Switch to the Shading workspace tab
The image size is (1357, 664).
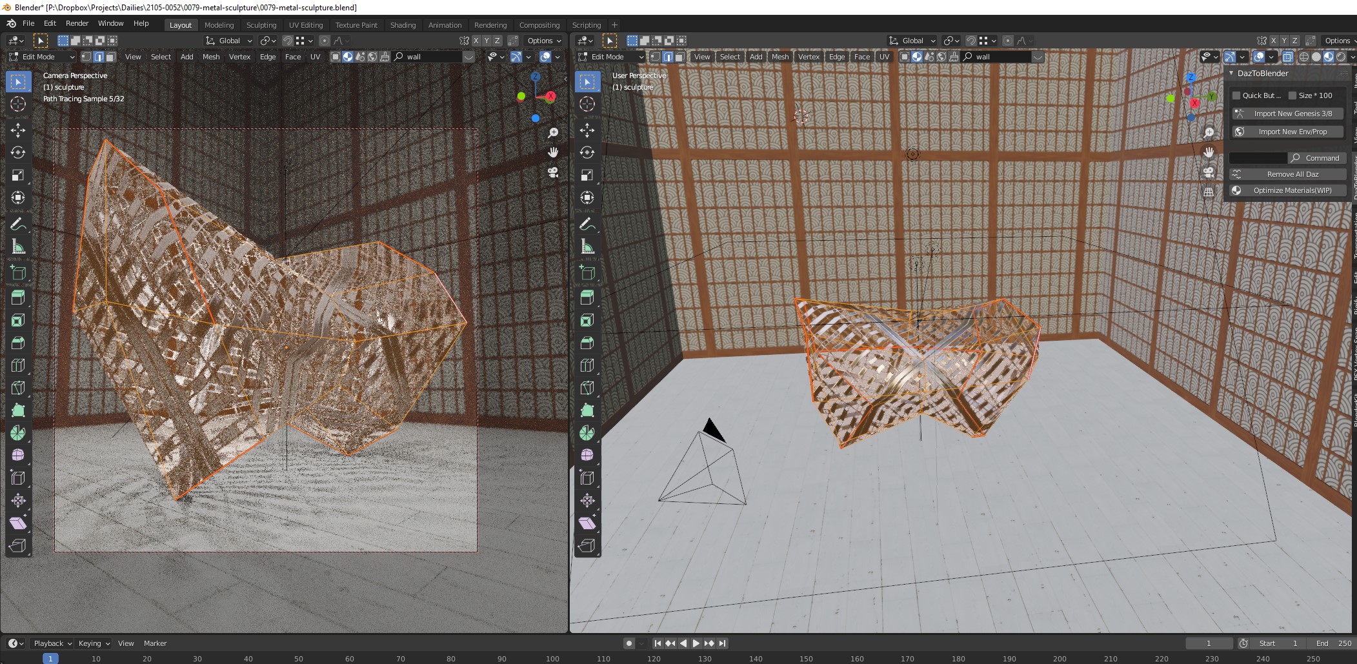(403, 25)
